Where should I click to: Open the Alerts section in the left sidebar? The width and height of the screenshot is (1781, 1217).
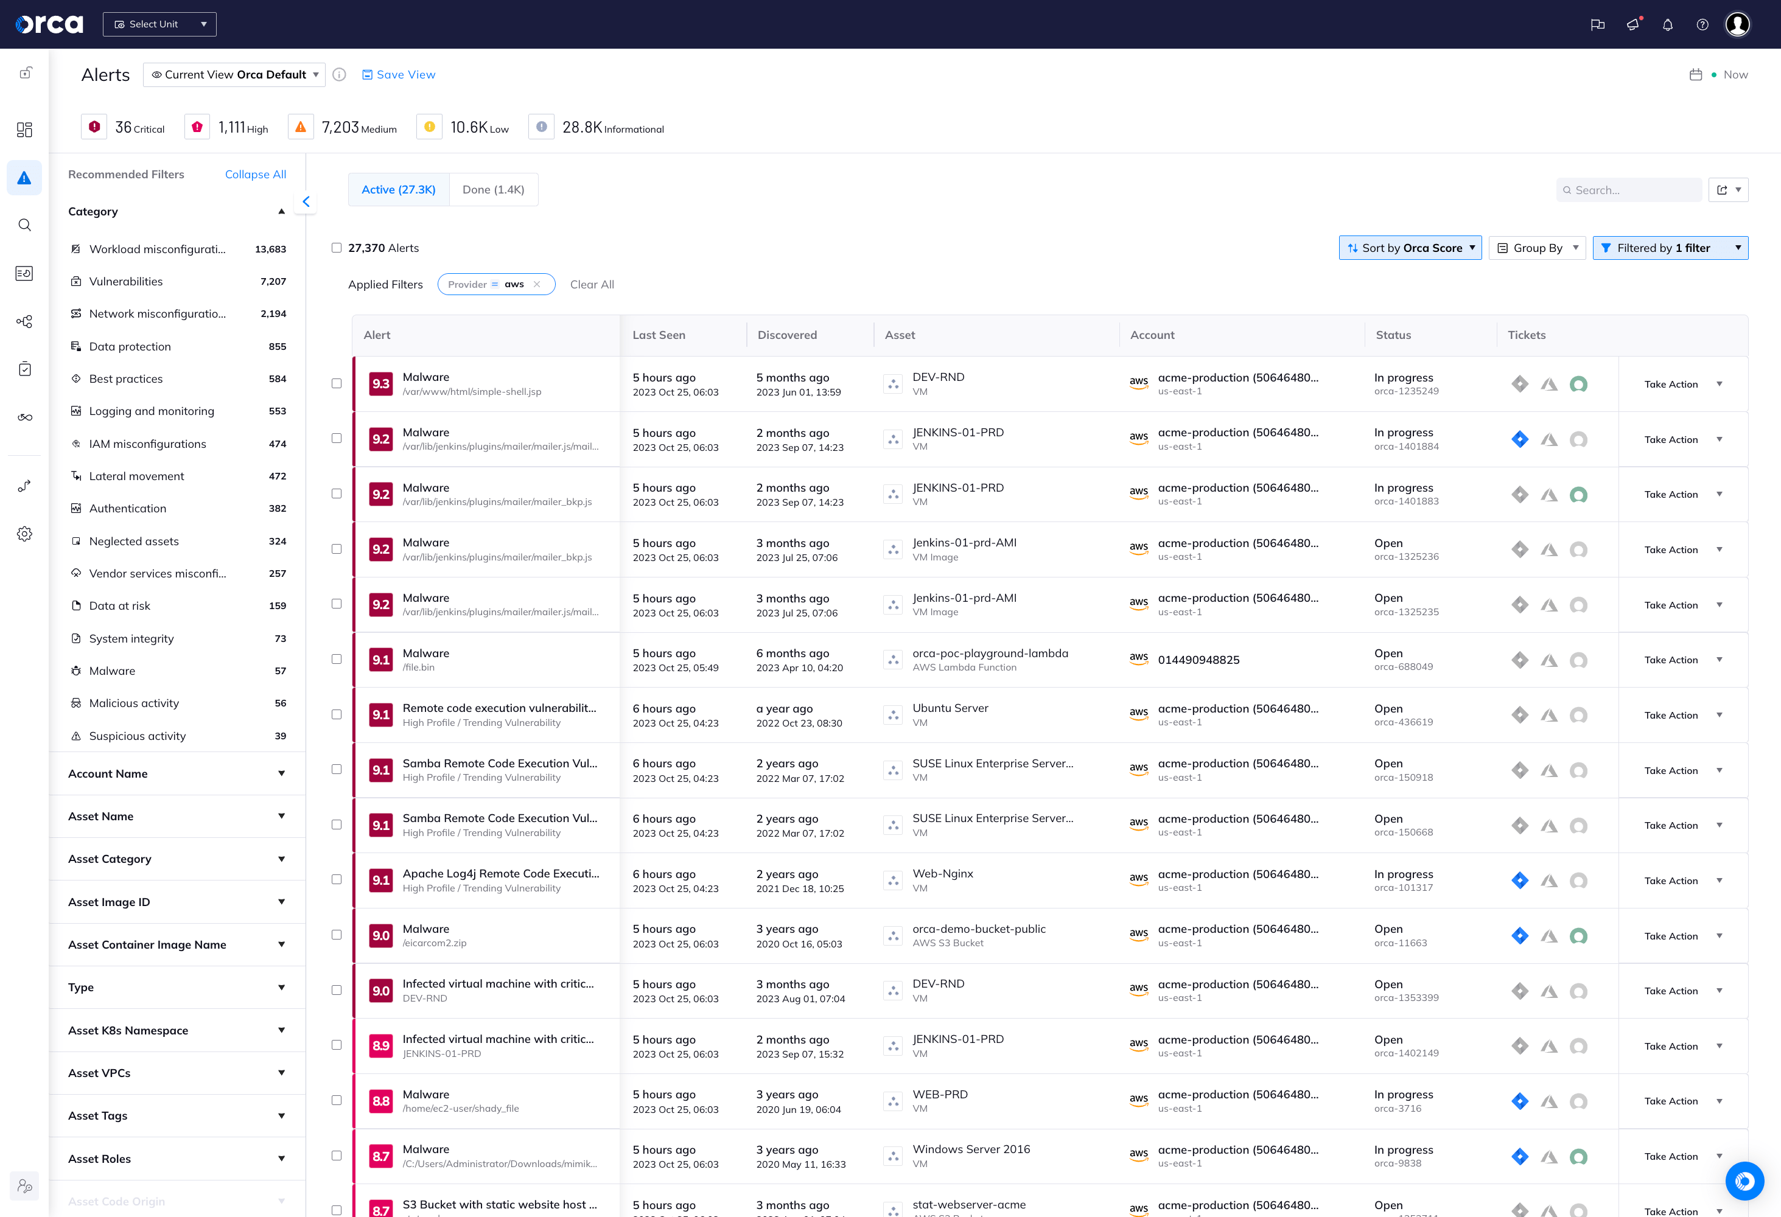pyautogui.click(x=24, y=178)
